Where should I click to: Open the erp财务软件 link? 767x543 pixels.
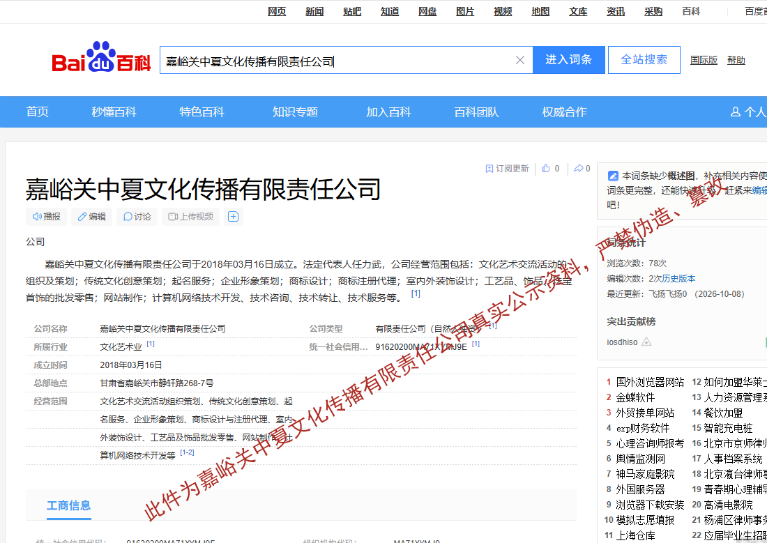tap(642, 428)
